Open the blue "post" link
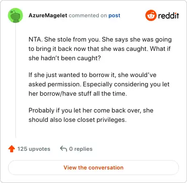The height and width of the screenshot is (183, 187). 115,15
